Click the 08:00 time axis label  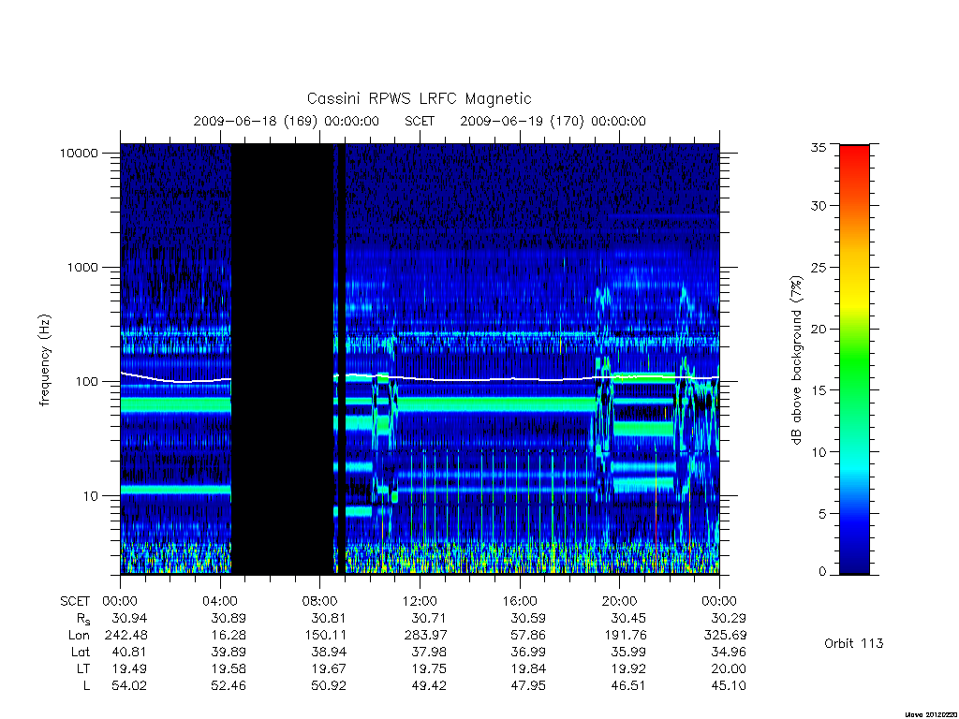(320, 601)
